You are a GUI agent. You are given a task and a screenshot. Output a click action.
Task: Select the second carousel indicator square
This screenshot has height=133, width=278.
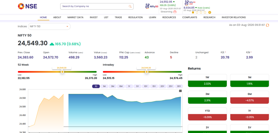point(197,12)
